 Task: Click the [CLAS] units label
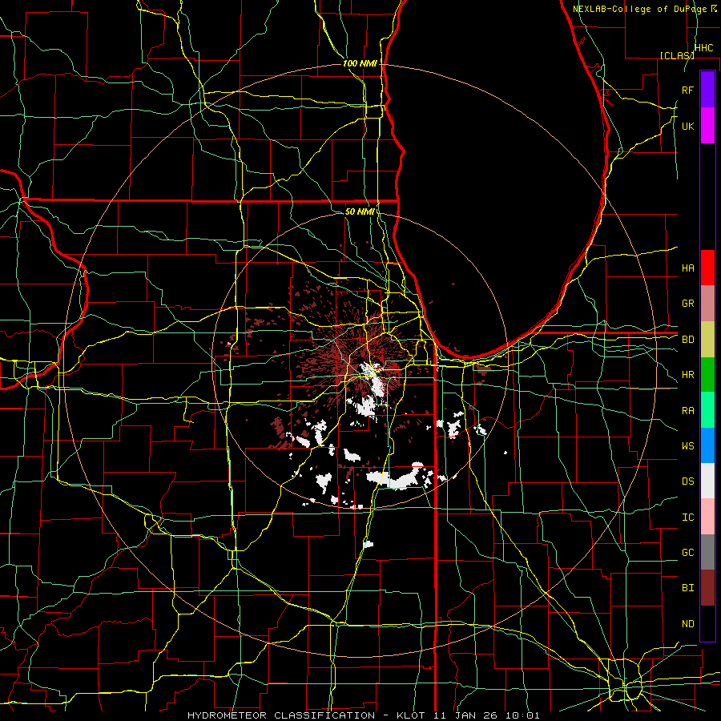point(677,55)
